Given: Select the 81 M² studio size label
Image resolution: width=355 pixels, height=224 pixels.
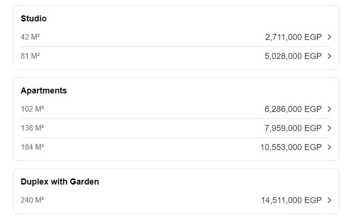Looking at the screenshot, I should pyautogui.click(x=30, y=56).
